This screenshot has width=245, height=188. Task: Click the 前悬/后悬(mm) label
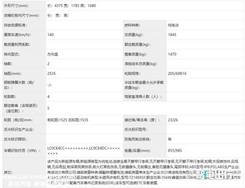click(x=137, y=151)
